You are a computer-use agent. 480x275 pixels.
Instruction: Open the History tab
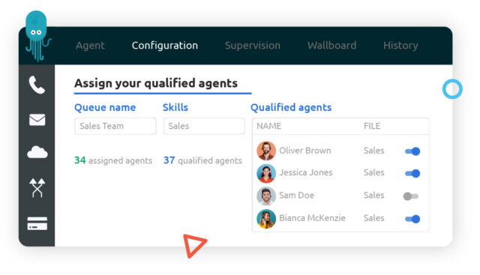click(400, 46)
